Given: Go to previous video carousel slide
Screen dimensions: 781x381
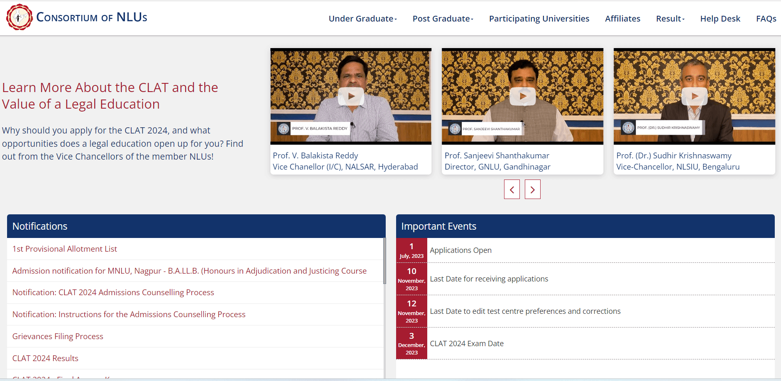Looking at the screenshot, I should point(512,189).
